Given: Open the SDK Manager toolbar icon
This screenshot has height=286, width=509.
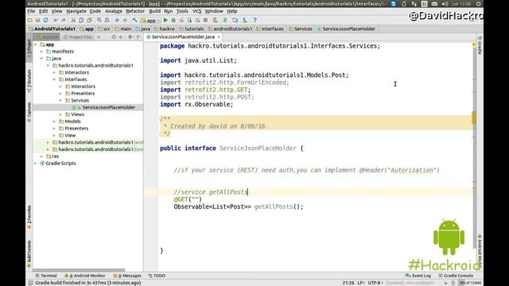Looking at the screenshot, I should (245, 20).
